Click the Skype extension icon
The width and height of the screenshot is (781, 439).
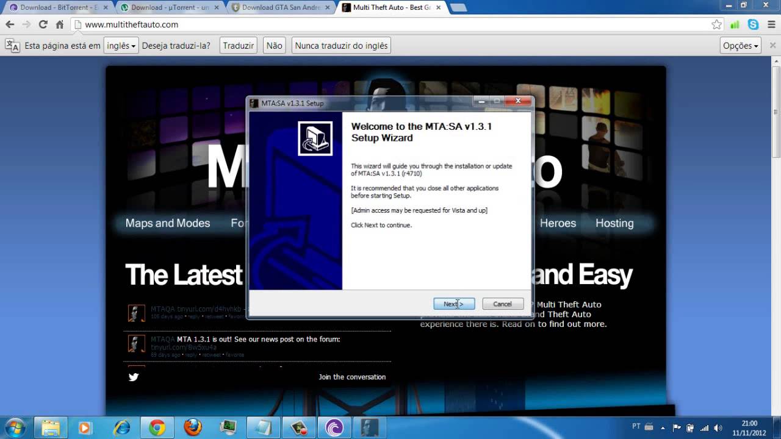[x=753, y=24]
